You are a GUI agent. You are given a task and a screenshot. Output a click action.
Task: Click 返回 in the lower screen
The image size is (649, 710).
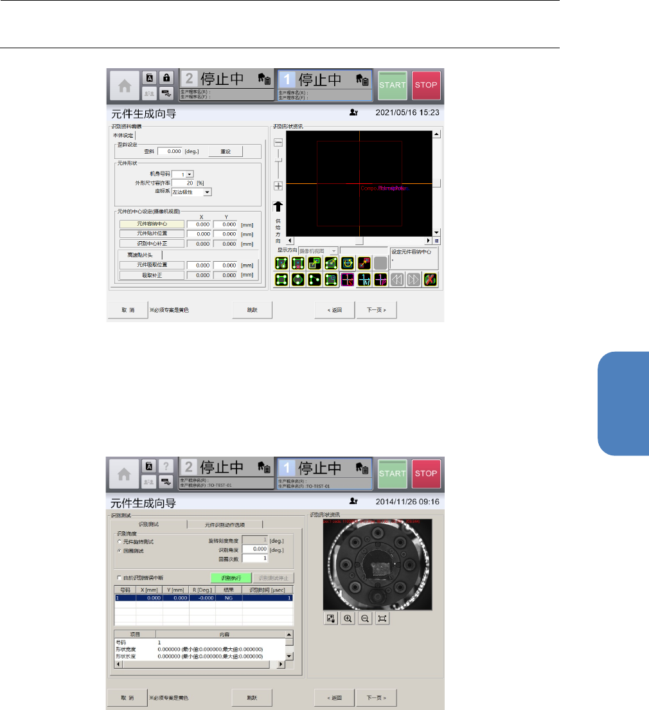pos(334,698)
